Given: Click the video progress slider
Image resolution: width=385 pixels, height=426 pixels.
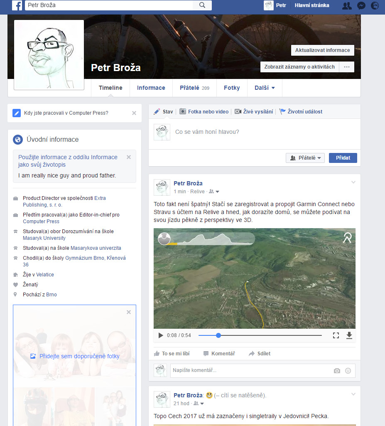Looking at the screenshot, I should [260, 335].
